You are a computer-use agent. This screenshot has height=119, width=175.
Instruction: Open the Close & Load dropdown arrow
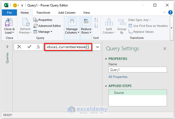coord(13,33)
